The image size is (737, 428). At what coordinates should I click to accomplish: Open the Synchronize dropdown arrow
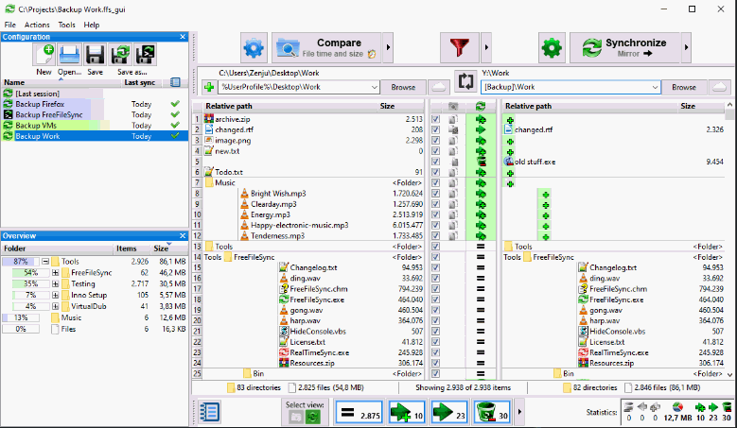(686, 47)
